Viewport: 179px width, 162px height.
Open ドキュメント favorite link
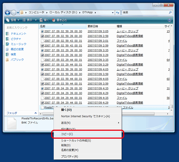[x=19, y=34]
